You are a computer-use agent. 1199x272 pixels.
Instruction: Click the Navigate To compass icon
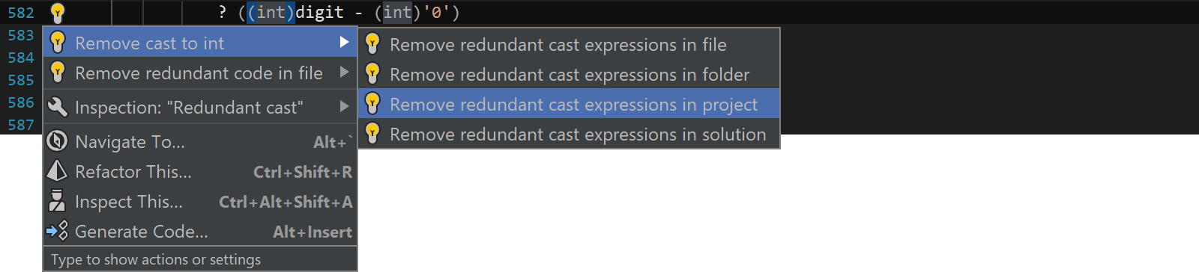[57, 141]
